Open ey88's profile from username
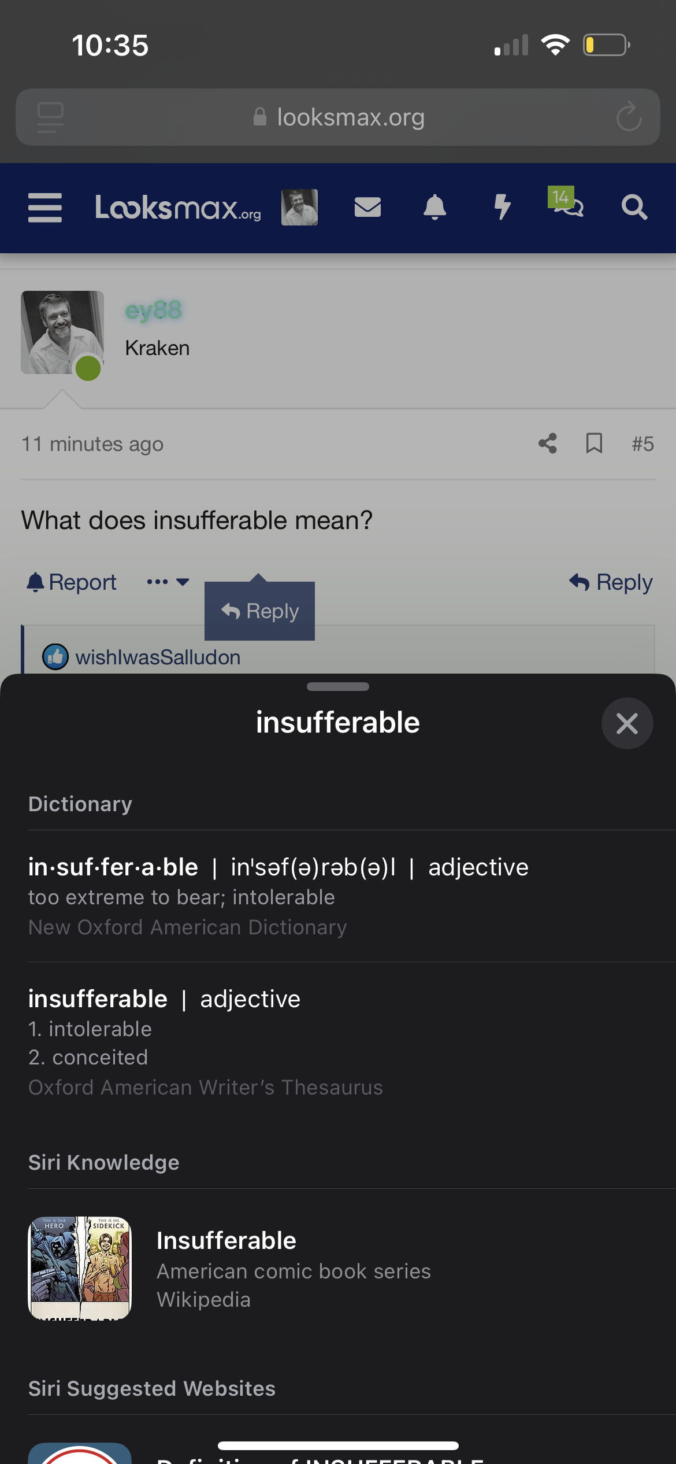The height and width of the screenshot is (1464, 676). (153, 310)
